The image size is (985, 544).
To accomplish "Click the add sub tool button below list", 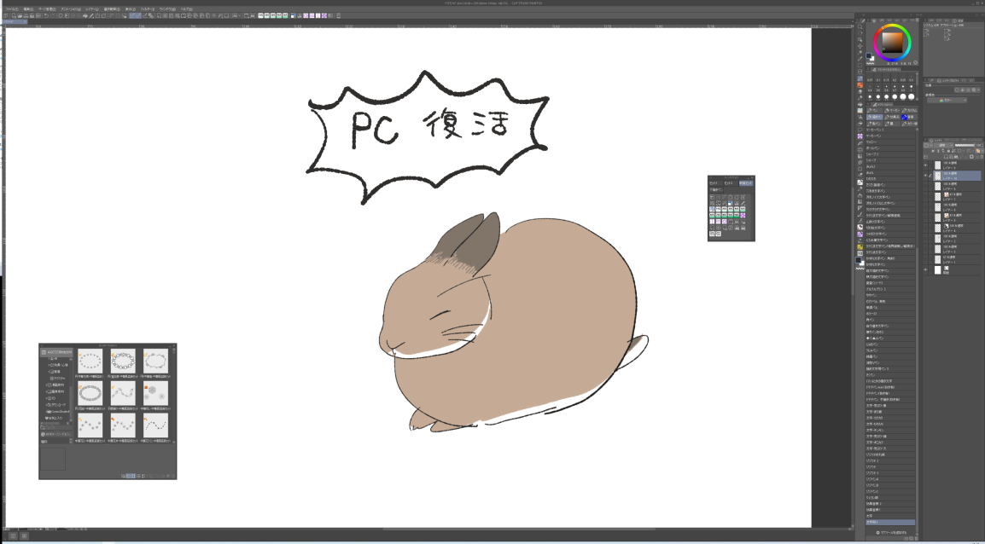I will [891, 532].
